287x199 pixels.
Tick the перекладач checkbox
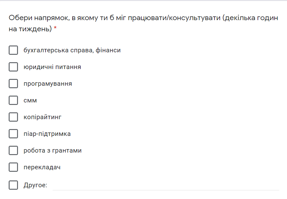[13, 167]
